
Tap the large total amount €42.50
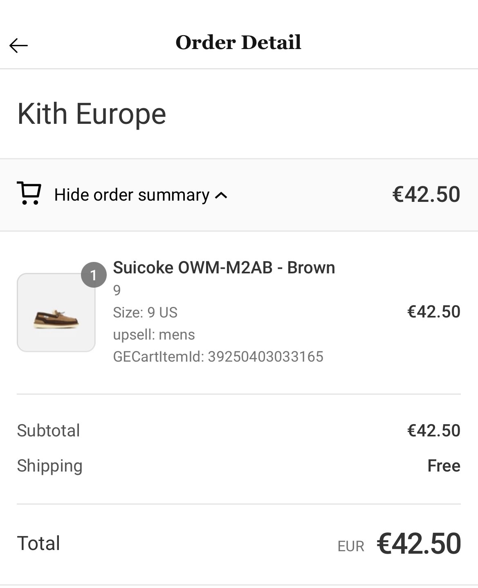coord(419,544)
